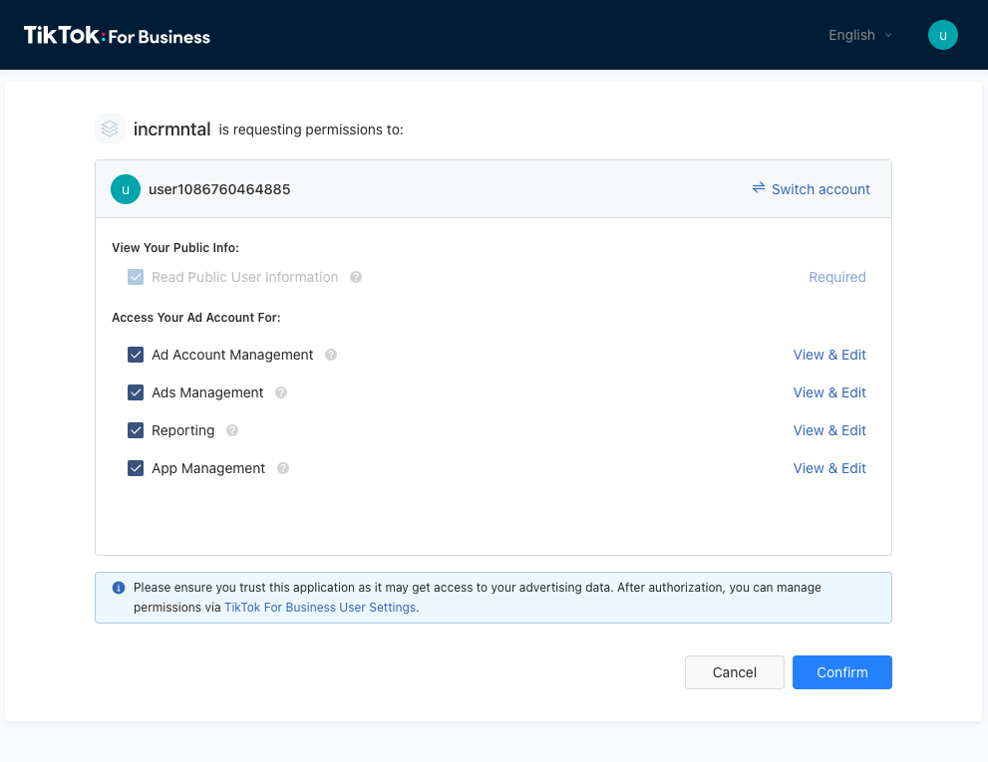Open the user avatar in header
Screen dimensions: 988x762
click(x=942, y=35)
